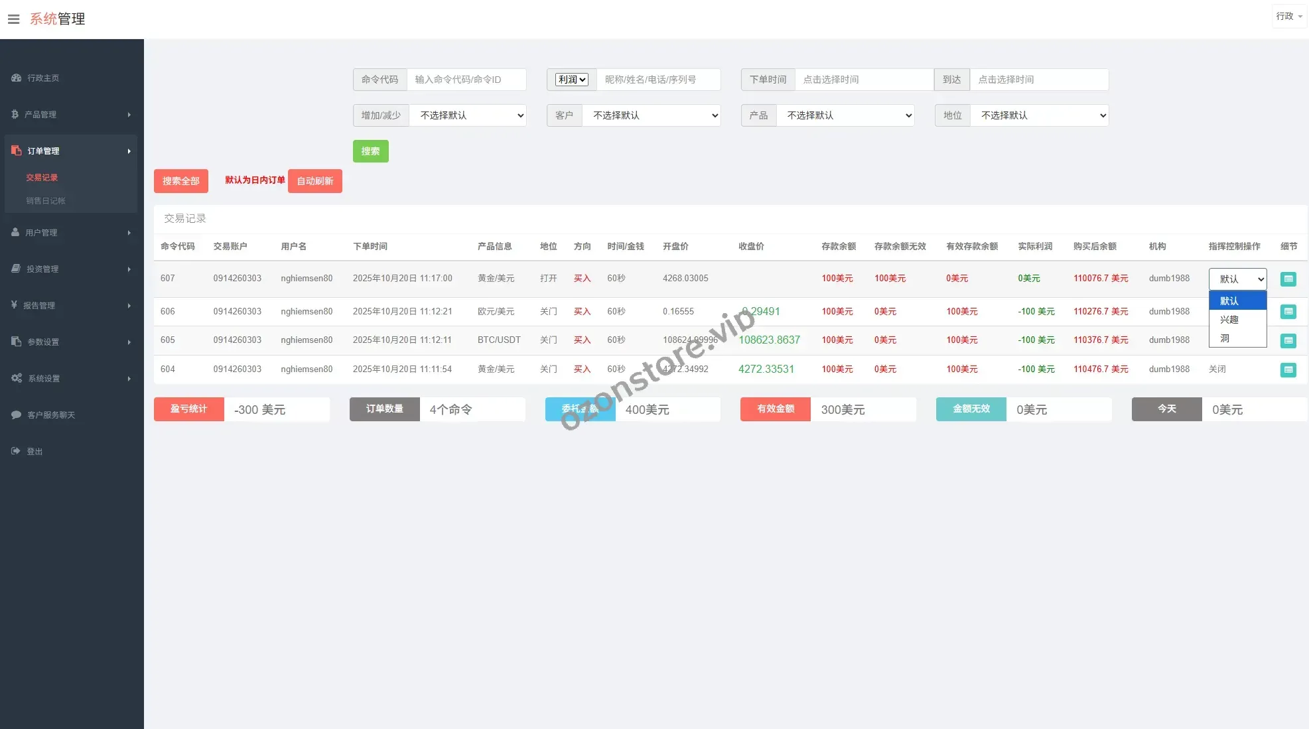Click the 搜索全部 button
The height and width of the screenshot is (729, 1309).
[180, 181]
